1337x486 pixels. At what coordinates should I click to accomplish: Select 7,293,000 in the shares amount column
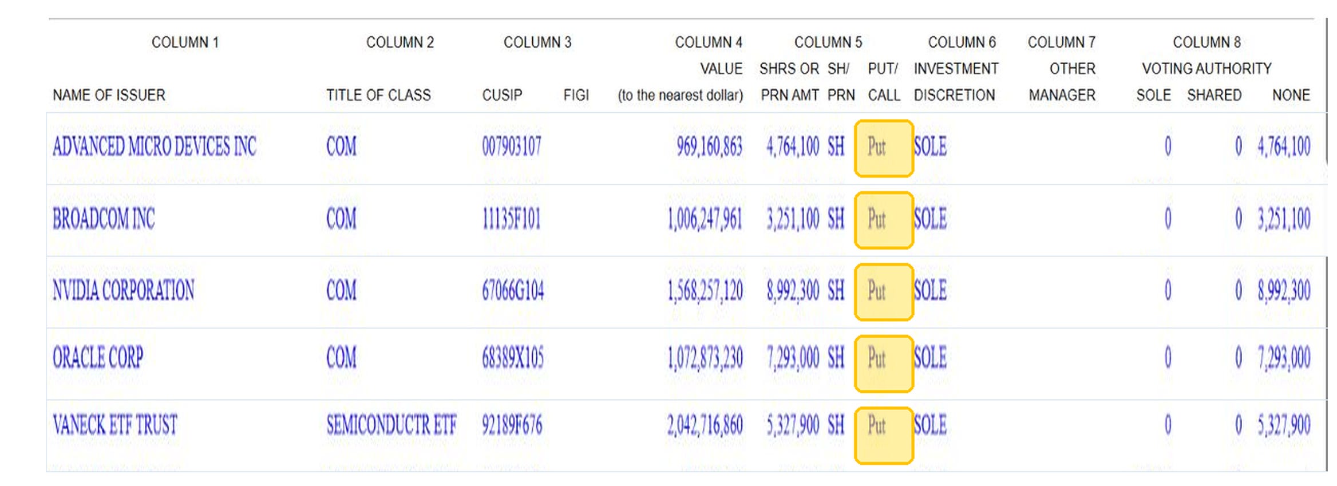793,358
